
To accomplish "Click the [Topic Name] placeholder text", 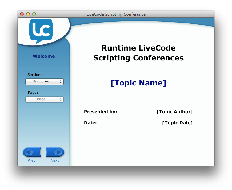I will [x=138, y=83].
